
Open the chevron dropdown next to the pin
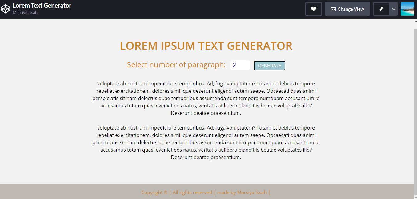coord(393,9)
